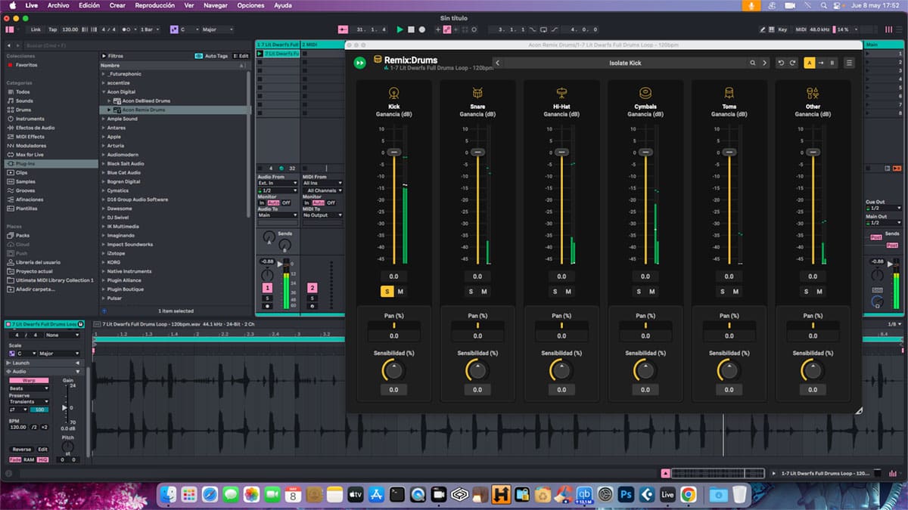Click the Stop button in Live transport
This screenshot has height=510, width=908.
(411, 29)
